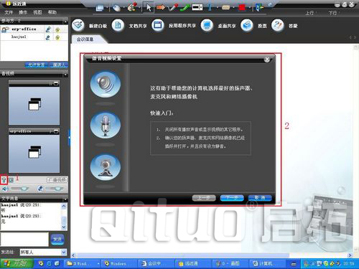Open the 文件 menu

tap(9, 12)
